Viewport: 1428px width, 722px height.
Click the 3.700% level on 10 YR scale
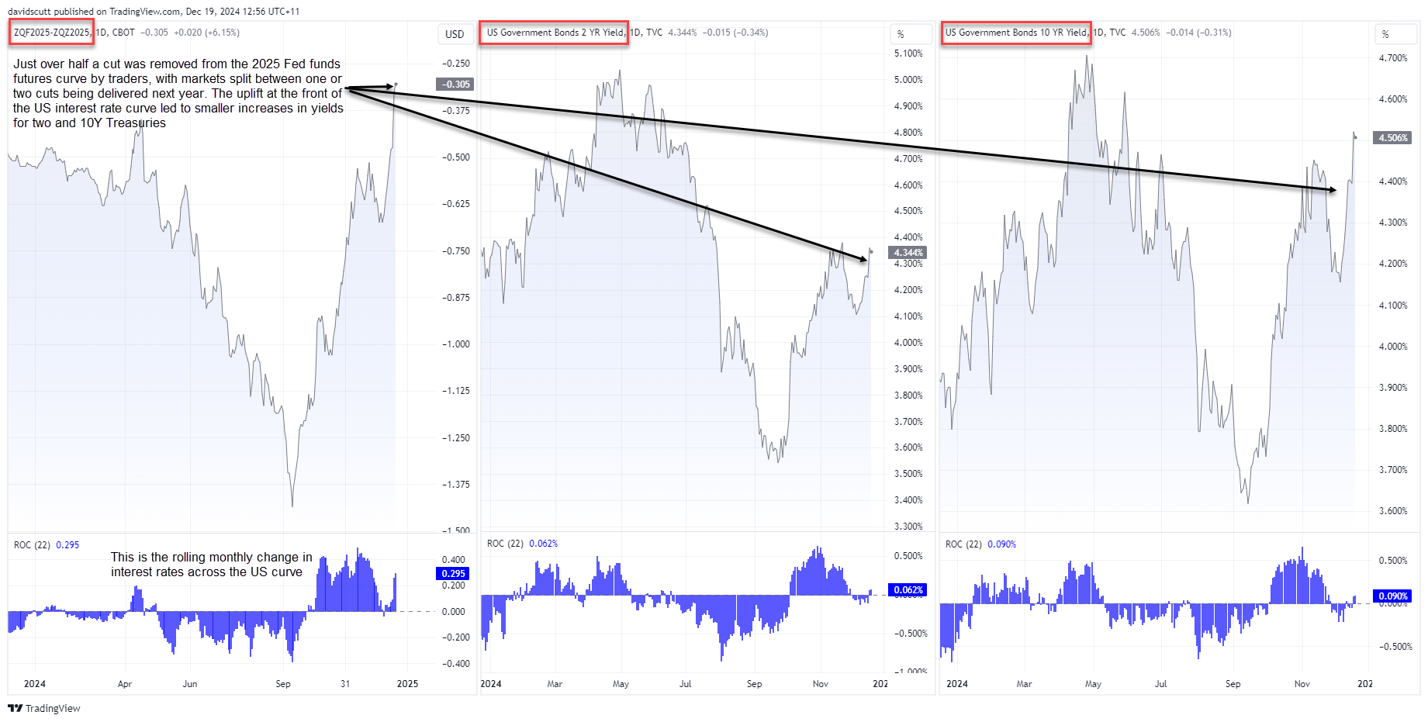click(1393, 470)
